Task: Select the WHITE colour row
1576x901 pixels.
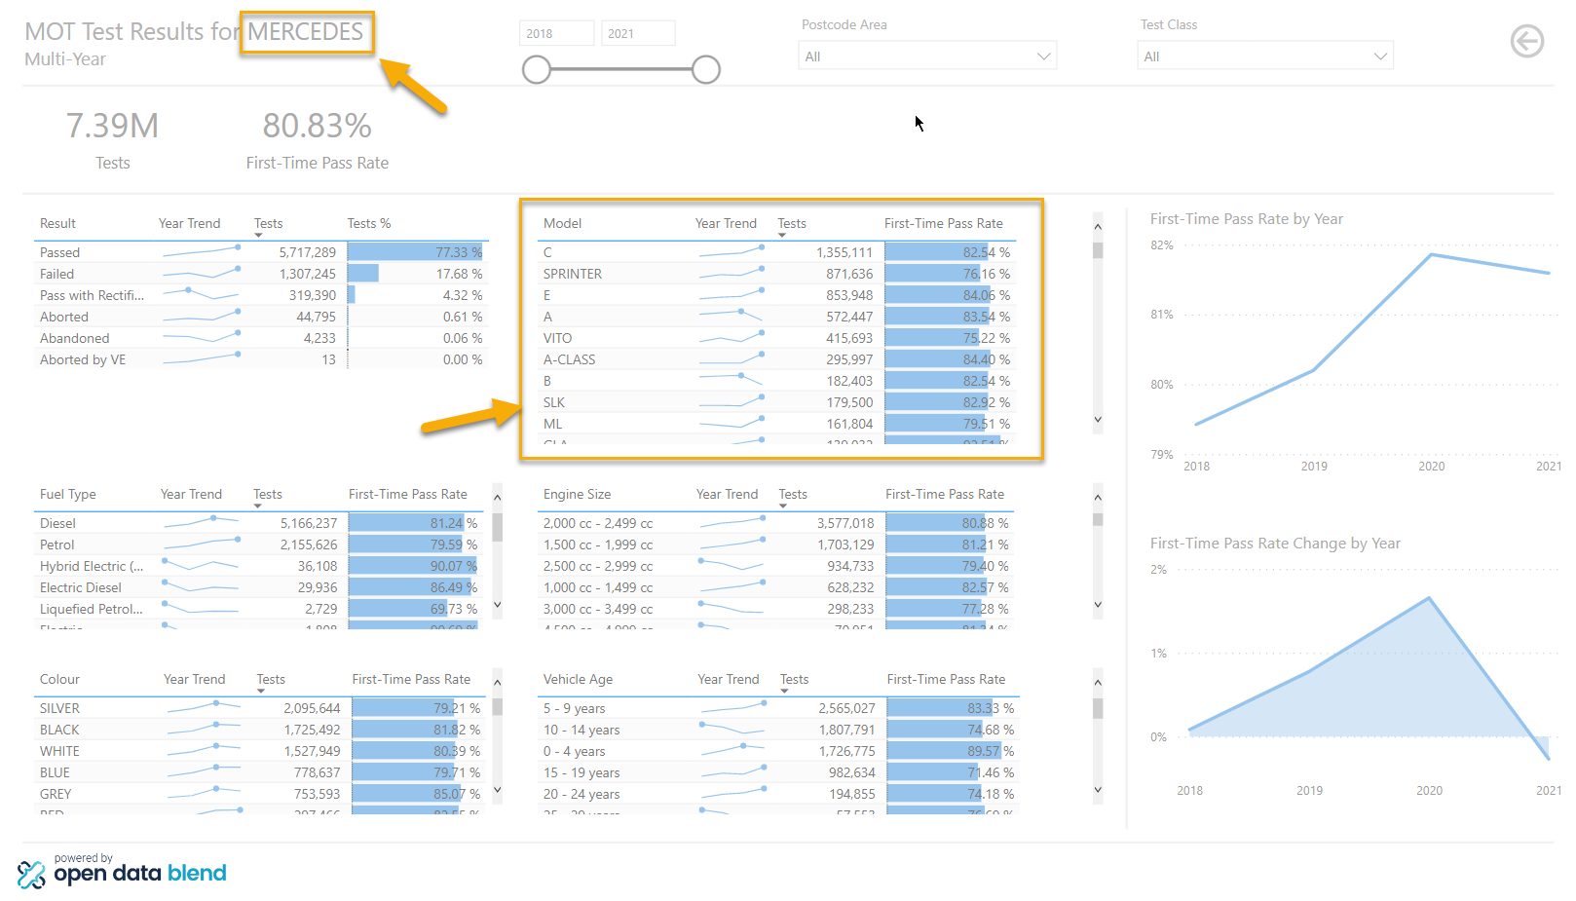Action: point(260,751)
